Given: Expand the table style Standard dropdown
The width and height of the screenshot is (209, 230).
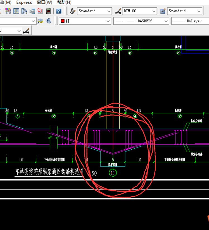Looking at the screenshot, I should point(199,11).
